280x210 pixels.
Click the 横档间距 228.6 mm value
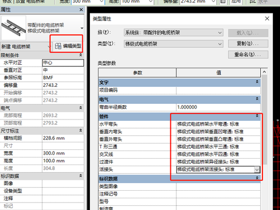coord(63,138)
